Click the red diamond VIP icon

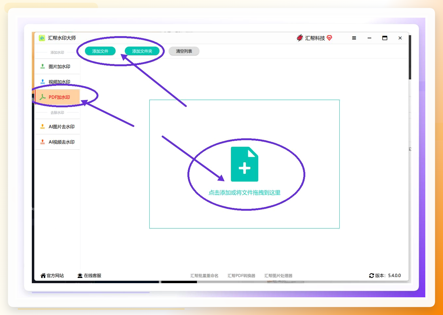point(329,38)
